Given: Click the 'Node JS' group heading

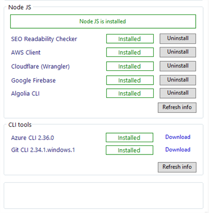Looking at the screenshot, I should pos(20,7).
